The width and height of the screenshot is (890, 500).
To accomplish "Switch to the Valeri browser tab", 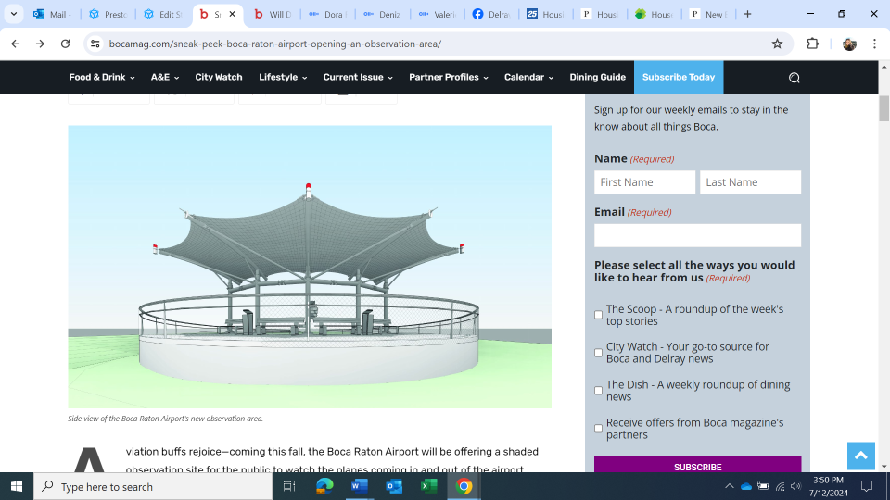I will [x=437, y=14].
